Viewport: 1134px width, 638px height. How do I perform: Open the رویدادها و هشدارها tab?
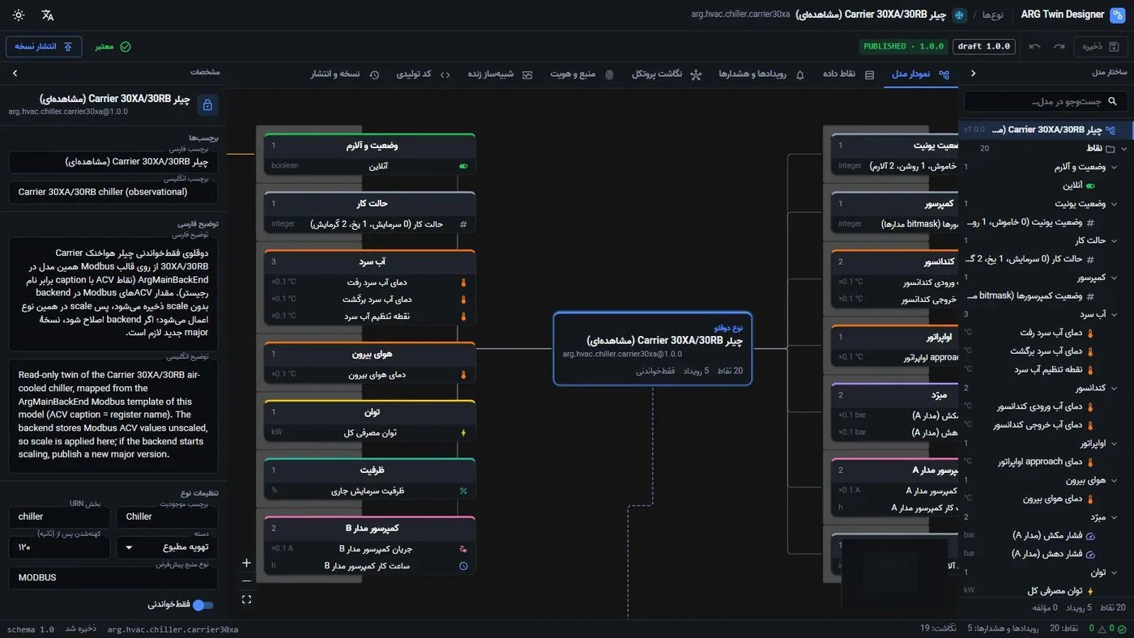pos(761,74)
